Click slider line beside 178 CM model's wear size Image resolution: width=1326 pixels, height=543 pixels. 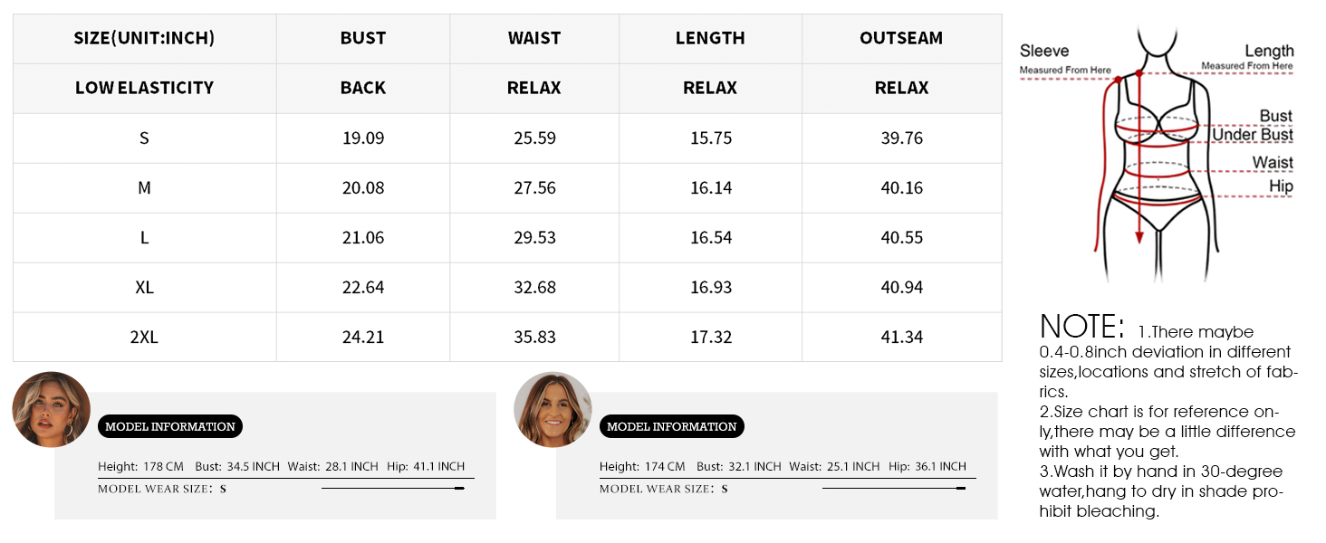(x=392, y=489)
